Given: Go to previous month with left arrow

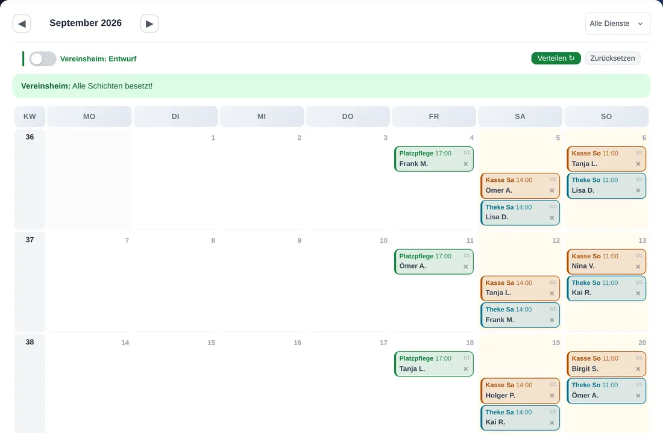Looking at the screenshot, I should coord(22,23).
